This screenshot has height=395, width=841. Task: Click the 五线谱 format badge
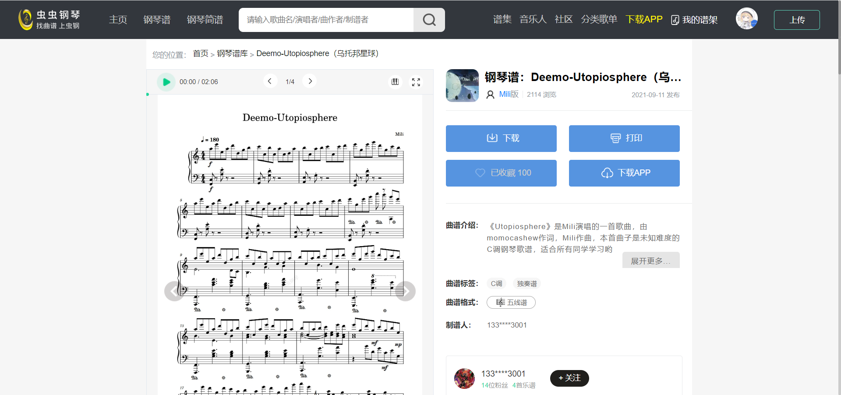(x=511, y=303)
